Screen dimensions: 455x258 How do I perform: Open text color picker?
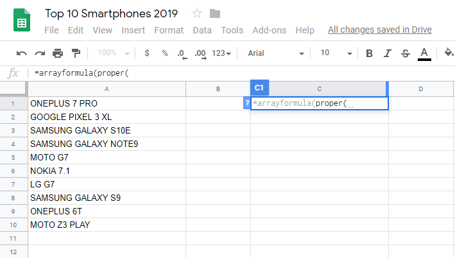[x=424, y=54]
